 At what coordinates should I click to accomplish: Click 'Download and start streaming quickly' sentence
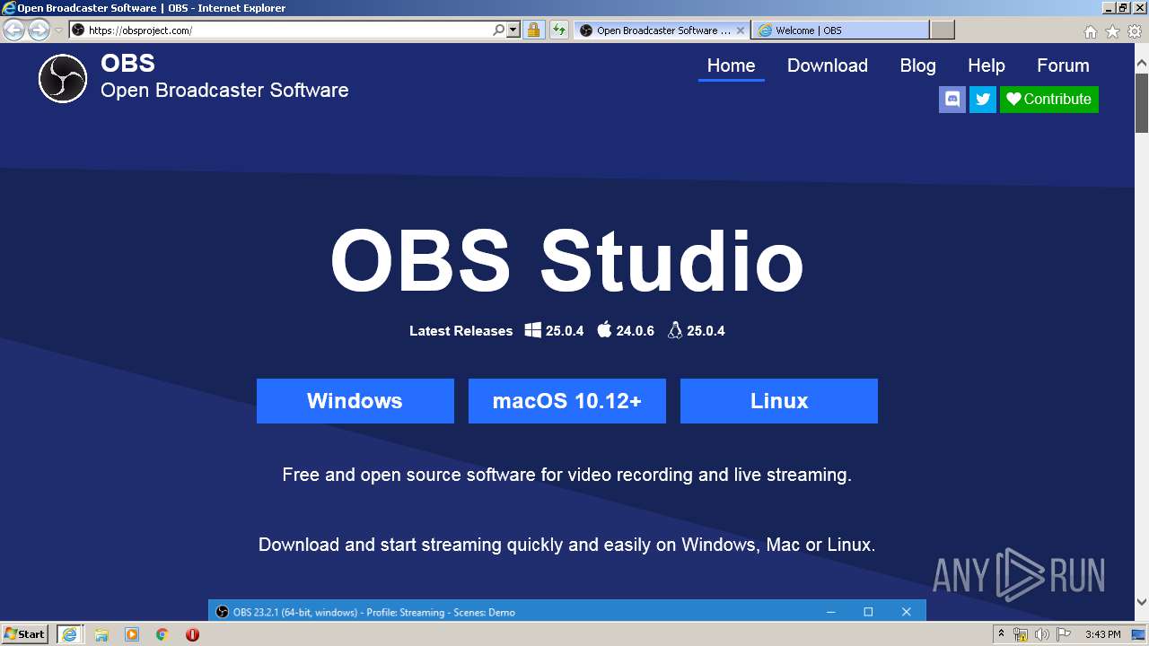(x=566, y=545)
